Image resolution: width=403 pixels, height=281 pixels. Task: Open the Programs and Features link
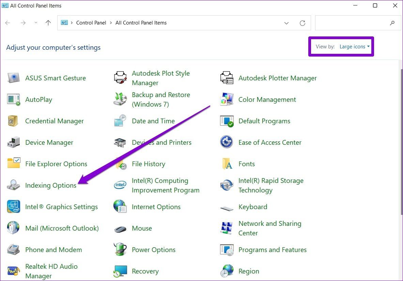click(273, 250)
